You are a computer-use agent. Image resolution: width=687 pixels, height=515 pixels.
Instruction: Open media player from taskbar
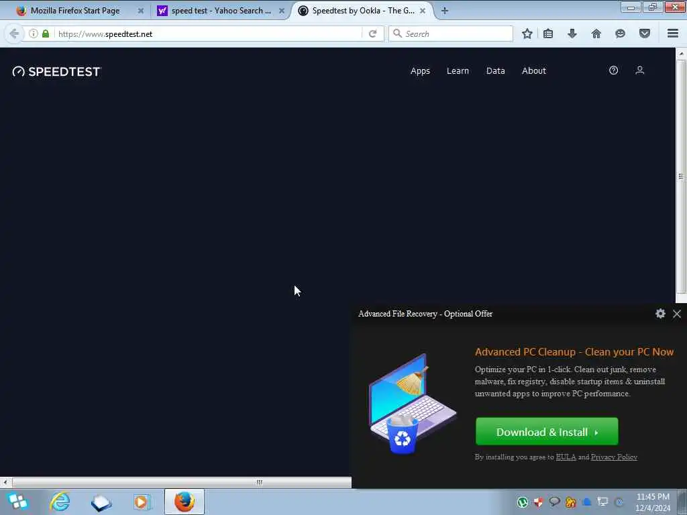[x=142, y=502]
